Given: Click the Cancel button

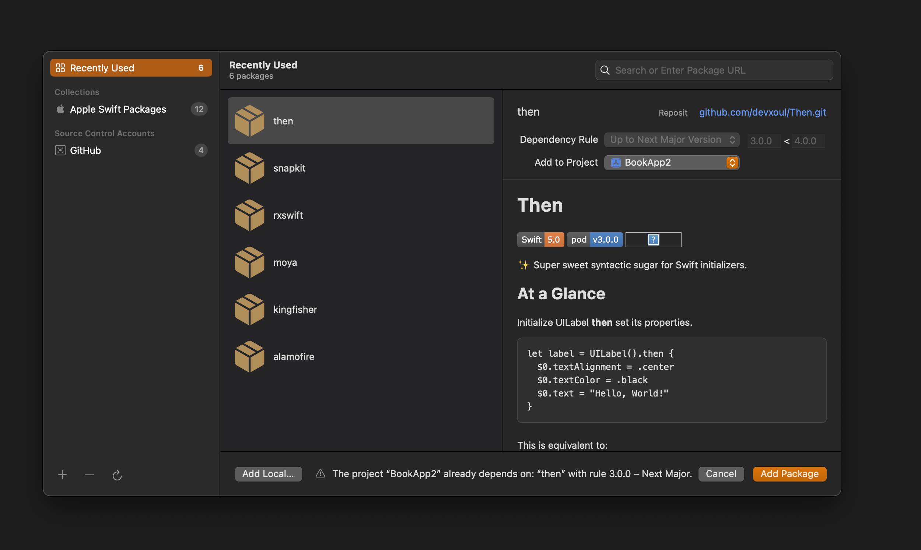Looking at the screenshot, I should pos(721,474).
